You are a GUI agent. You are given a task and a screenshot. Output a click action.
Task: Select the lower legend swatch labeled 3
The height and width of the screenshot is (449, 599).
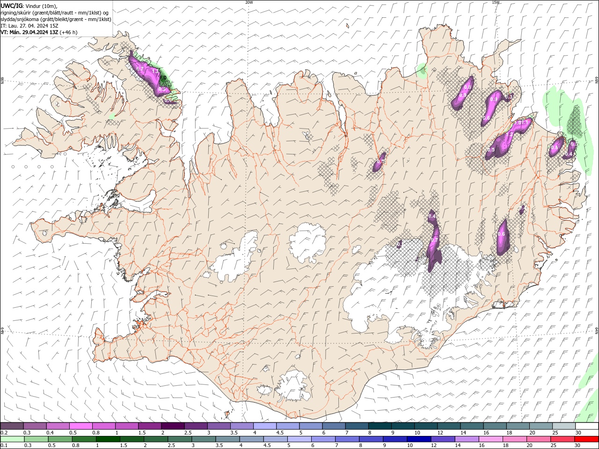click(x=203, y=439)
